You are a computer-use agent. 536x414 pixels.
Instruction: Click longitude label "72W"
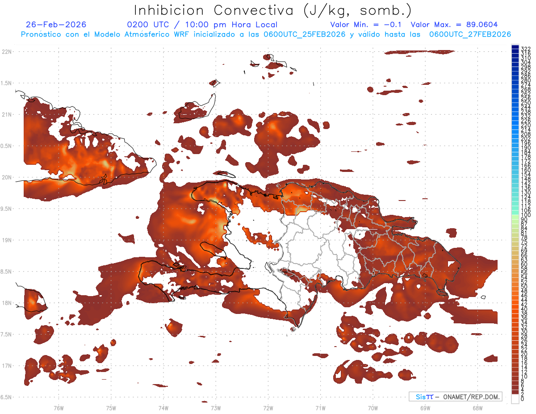coord(268,408)
